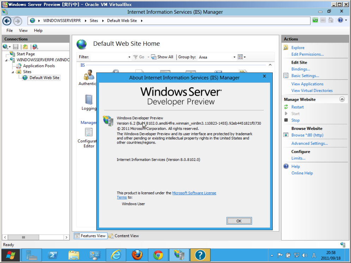Open the Microsoft Software License Terms link
This screenshot has width=351, height=263.
(x=194, y=193)
